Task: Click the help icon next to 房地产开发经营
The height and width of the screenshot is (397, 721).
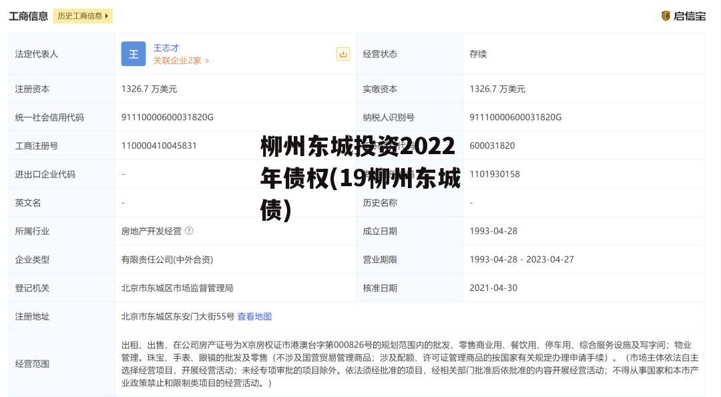Action: pos(189,231)
